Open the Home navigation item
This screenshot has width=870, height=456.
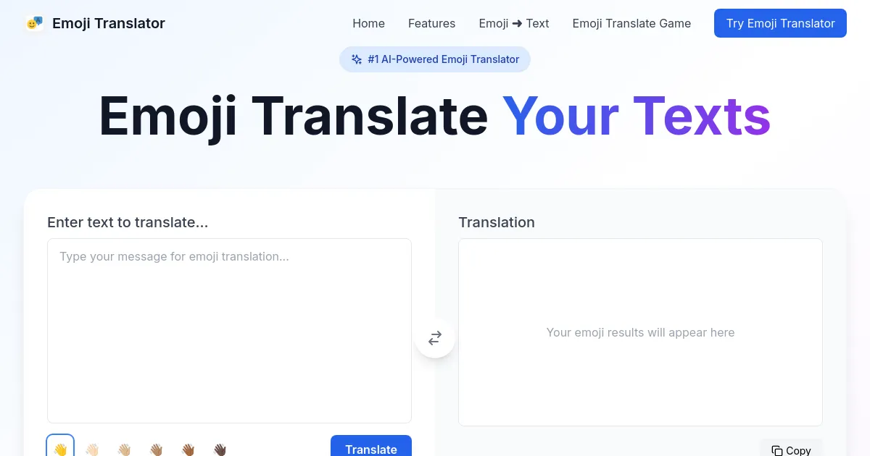(x=368, y=23)
